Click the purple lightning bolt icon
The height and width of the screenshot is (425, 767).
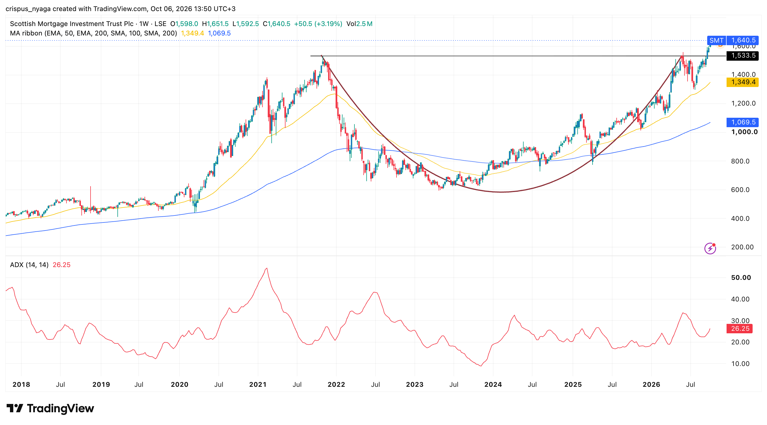pyautogui.click(x=710, y=248)
